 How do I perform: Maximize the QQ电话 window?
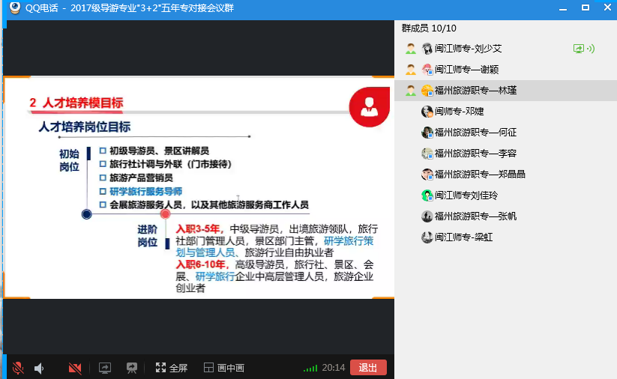click(586, 7)
